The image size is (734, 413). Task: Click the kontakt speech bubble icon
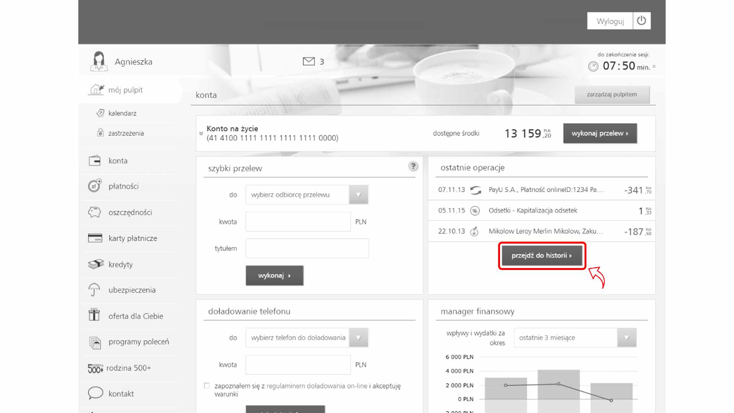point(95,393)
